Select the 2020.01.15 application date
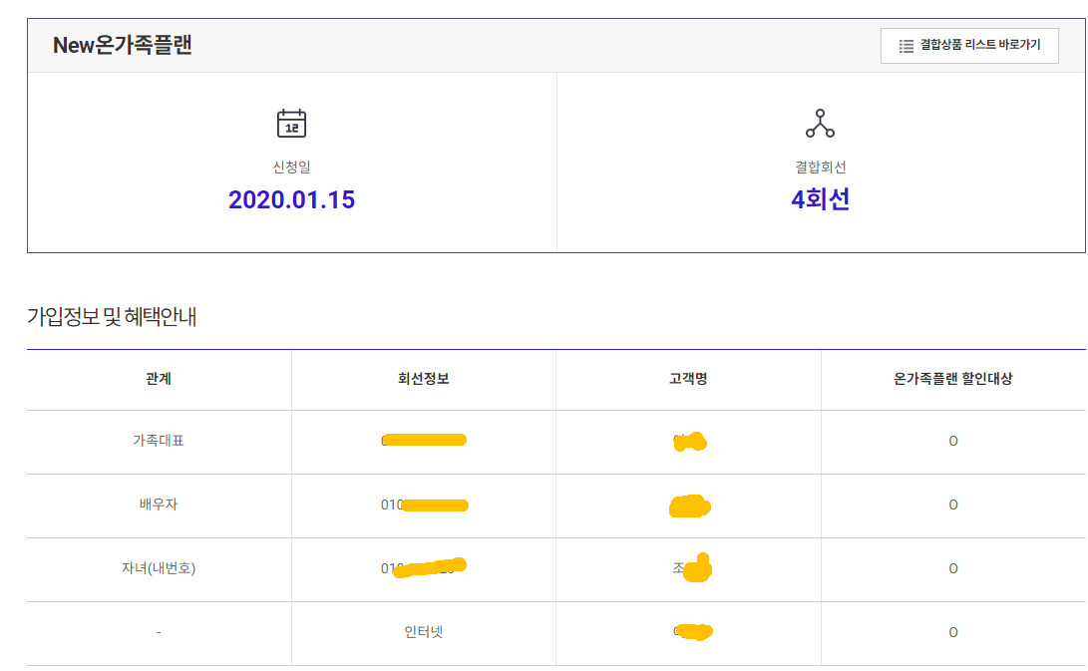This screenshot has width=1088, height=671. pos(291,199)
